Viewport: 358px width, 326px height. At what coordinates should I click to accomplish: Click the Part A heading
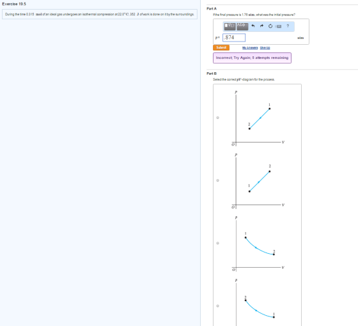click(x=212, y=9)
